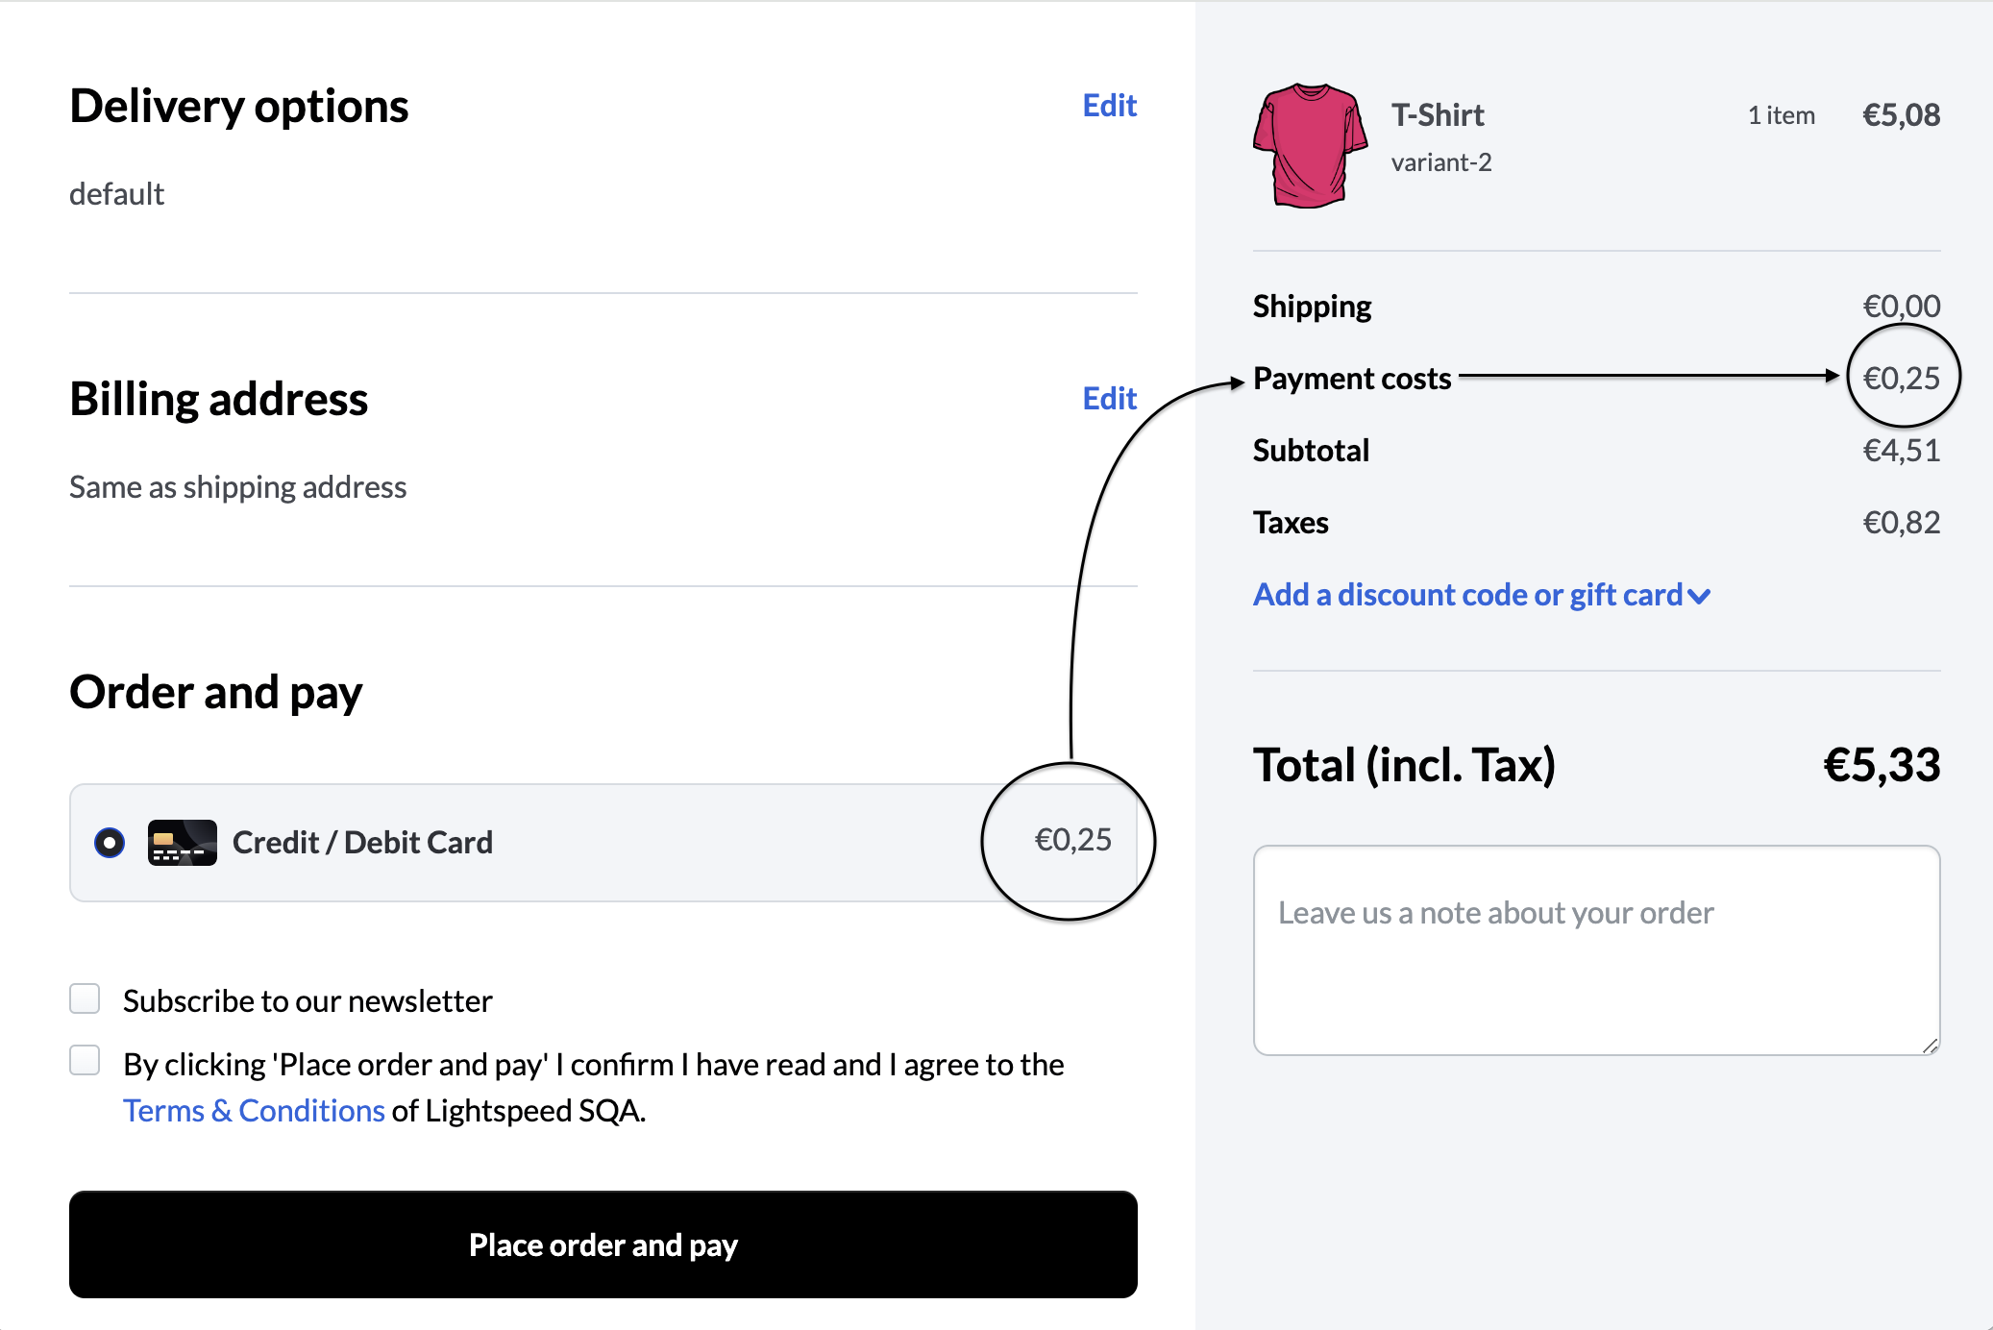The width and height of the screenshot is (1993, 1330).
Task: Expand the Add a discount code or gift card section
Action: [x=1467, y=595]
